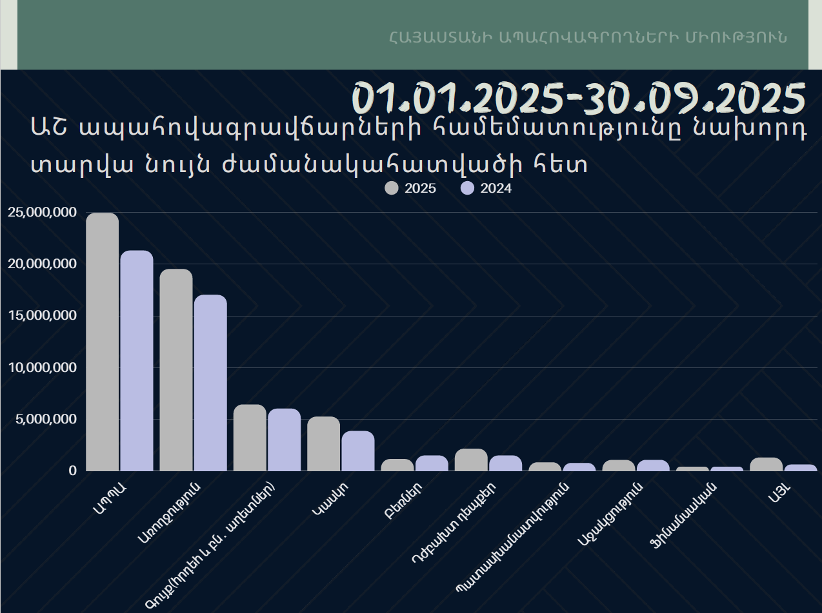Click the 2024 bar for Կասկո
The height and width of the screenshot is (613, 822).
click(358, 451)
